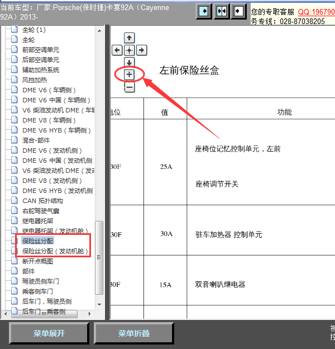The image size is (335, 349).
Task: Select 后车门，驾驶员侧 entry
Action: [x=47, y=301]
